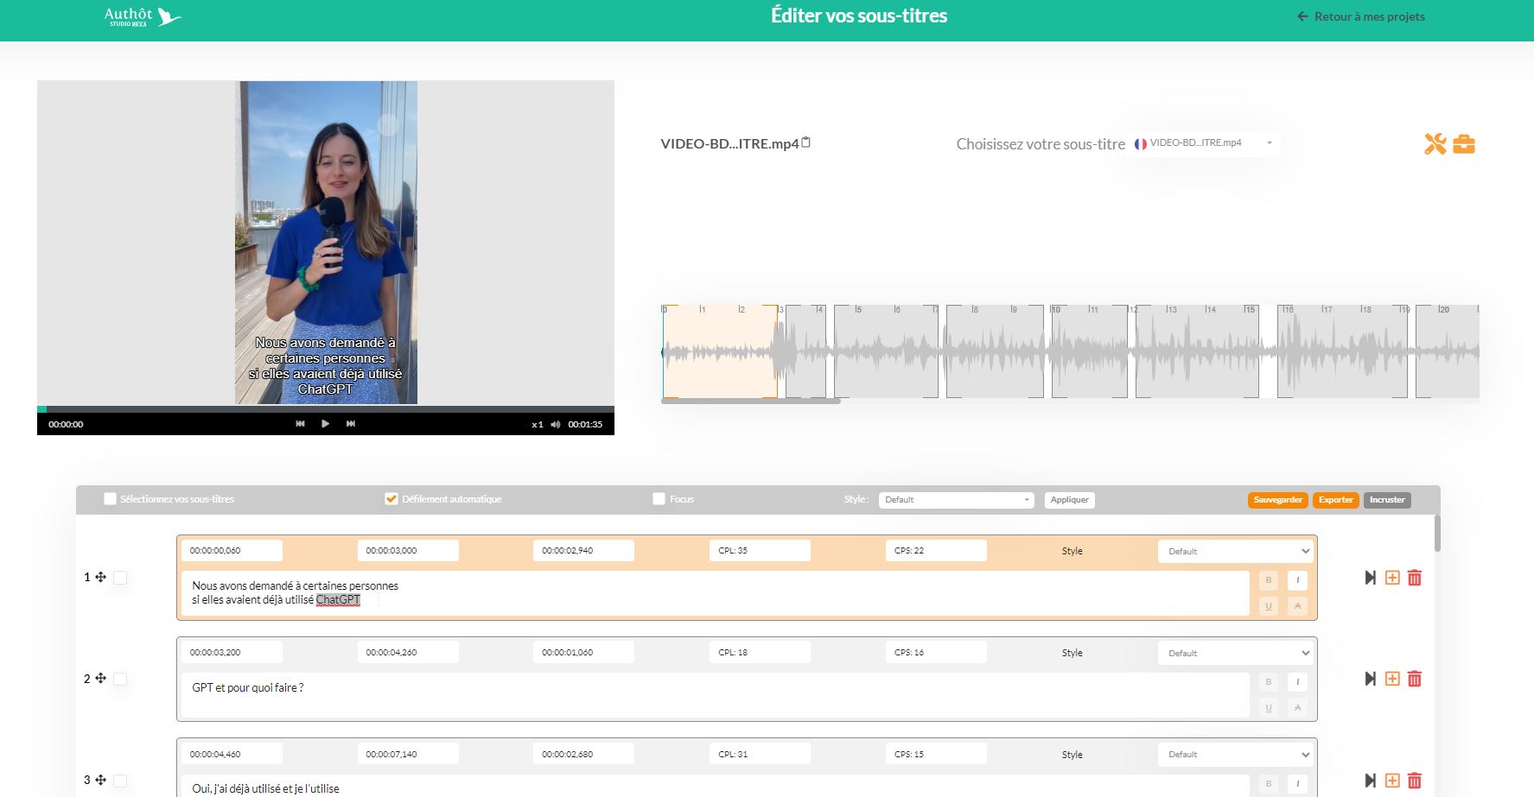Screen dimensions: 1534x797
Task: Disable 'Défilement automatique' checkbox
Action: (x=391, y=499)
